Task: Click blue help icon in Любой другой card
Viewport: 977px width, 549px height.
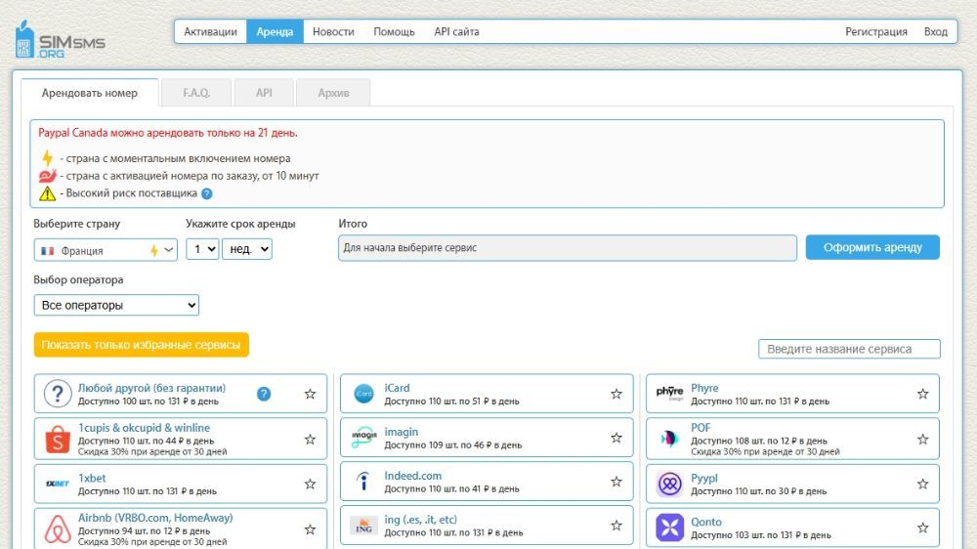Action: click(264, 394)
